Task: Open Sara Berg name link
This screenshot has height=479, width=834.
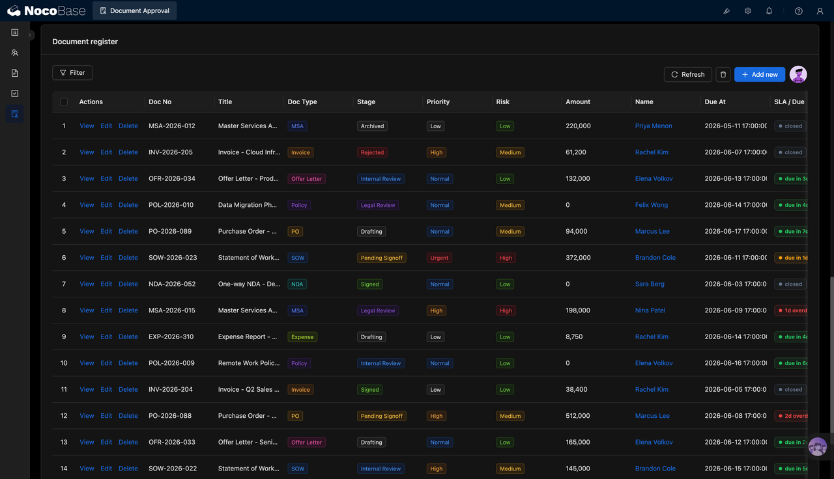Action: click(x=650, y=284)
